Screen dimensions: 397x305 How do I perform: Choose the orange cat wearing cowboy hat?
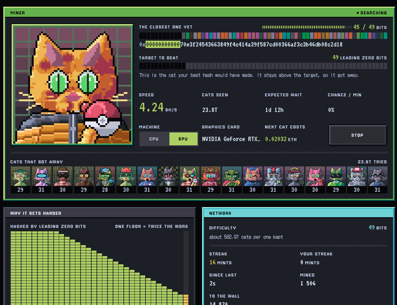coord(211,180)
